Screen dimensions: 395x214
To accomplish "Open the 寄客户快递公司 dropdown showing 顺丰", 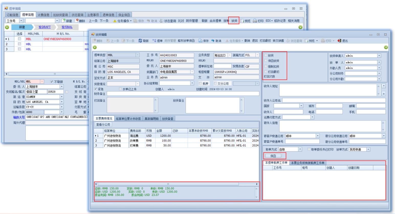I will click(x=317, y=136).
